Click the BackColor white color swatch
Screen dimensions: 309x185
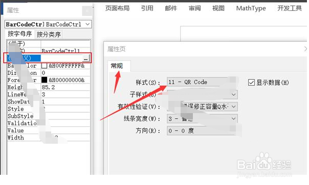pos(45,66)
